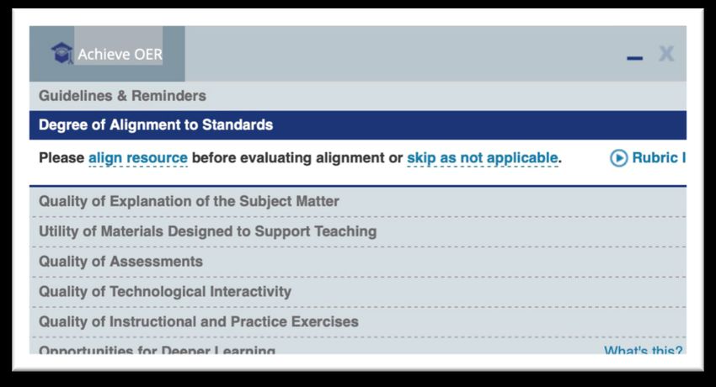Click the Please instruction text line
Viewport: 716px width, 387px height.
tap(300, 158)
